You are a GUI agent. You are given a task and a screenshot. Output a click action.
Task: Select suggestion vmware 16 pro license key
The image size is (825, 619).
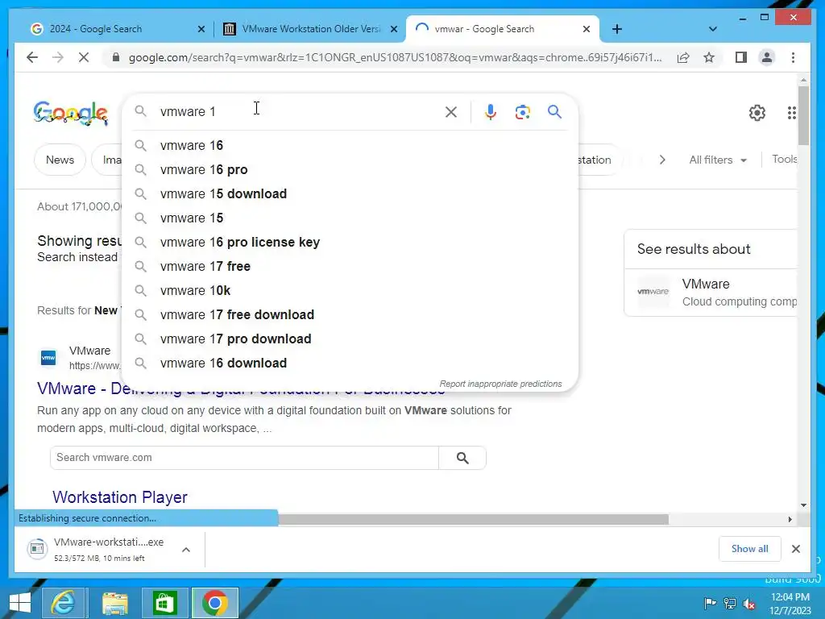[x=350, y=242]
